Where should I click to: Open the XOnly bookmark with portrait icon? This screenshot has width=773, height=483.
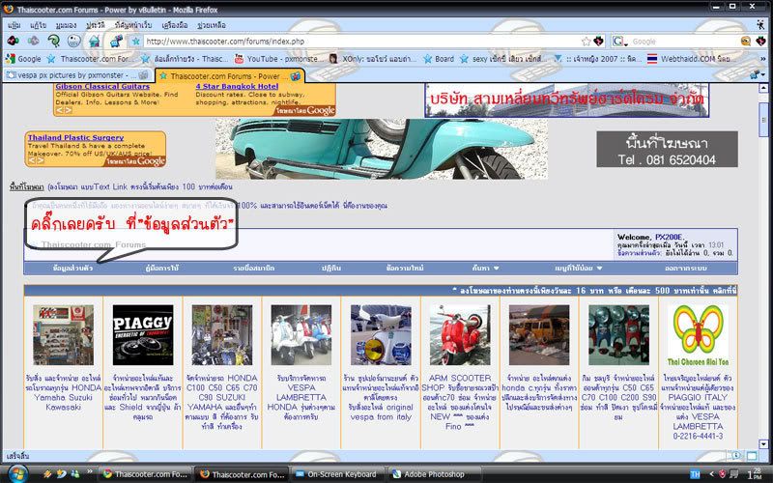pos(373,59)
